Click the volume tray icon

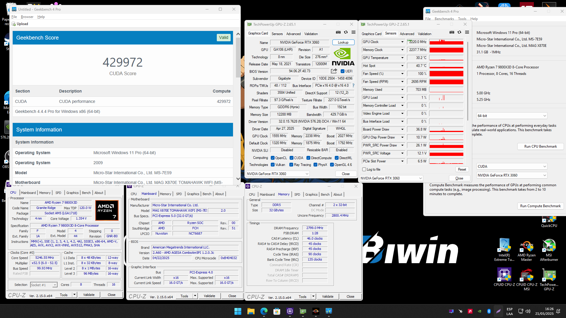[528, 311]
